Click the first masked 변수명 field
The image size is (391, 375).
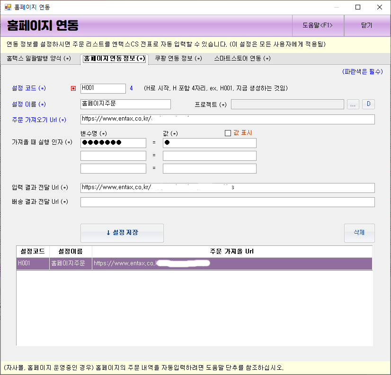click(113, 143)
